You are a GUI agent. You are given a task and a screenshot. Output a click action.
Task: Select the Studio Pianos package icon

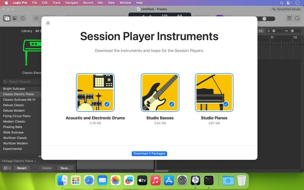point(214,92)
